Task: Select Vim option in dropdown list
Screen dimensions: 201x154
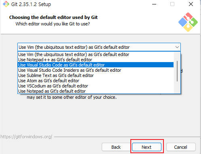Action: pyautogui.click(x=96, y=54)
